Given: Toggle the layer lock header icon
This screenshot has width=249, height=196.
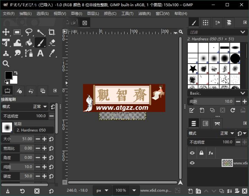Looking at the screenshot, I should (201, 153).
